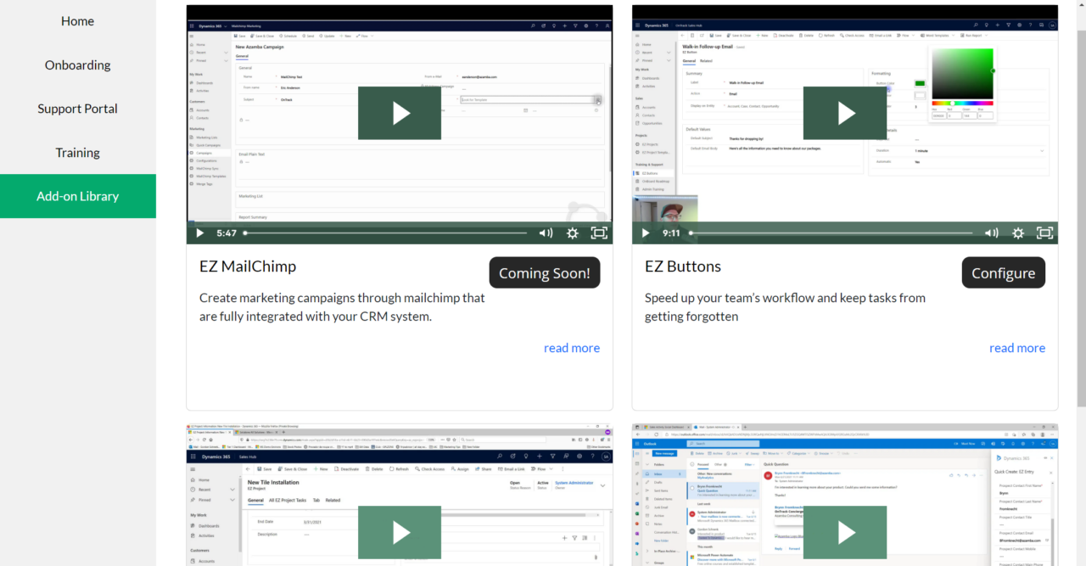The width and height of the screenshot is (1086, 566).
Task: Click the EZ MailChimp title
Action: 248,266
